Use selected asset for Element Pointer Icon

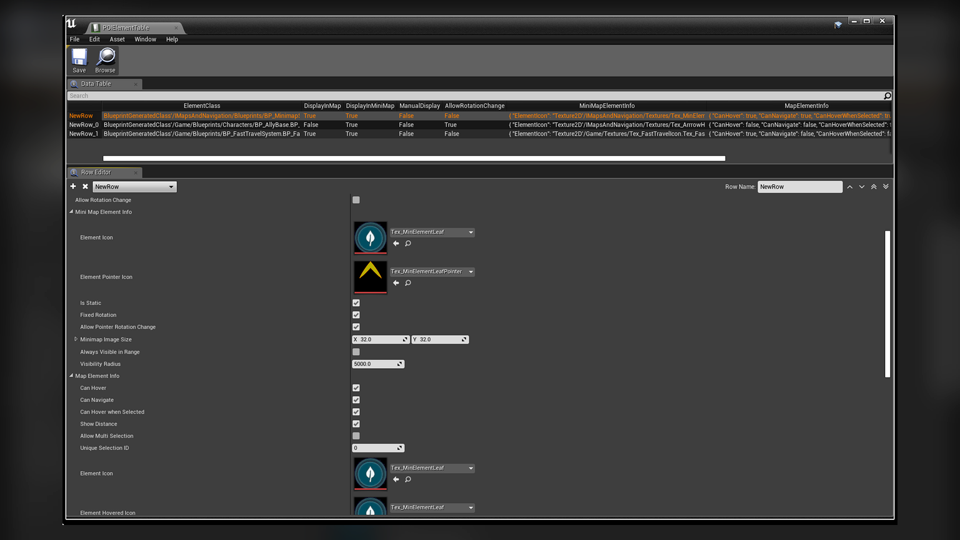396,283
